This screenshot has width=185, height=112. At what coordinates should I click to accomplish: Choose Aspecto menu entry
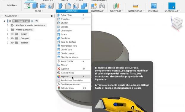click(x=74, y=76)
